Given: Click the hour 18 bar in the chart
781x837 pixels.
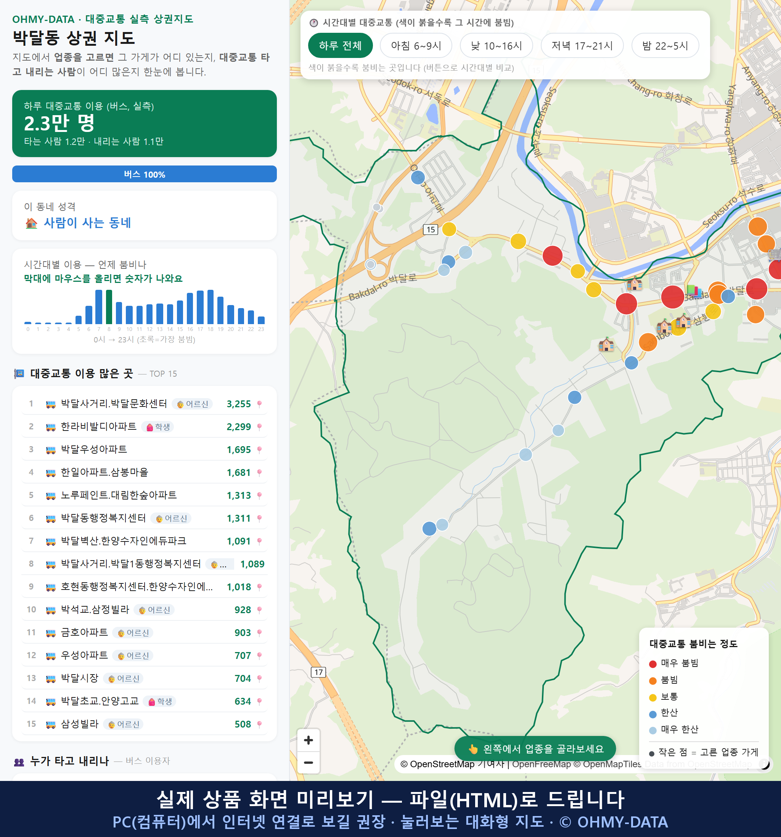Looking at the screenshot, I should click(211, 307).
